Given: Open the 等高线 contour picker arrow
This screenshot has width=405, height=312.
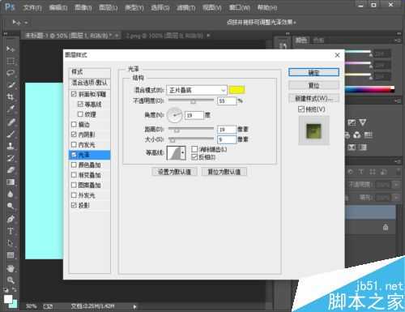Looking at the screenshot, I should click(x=183, y=153).
